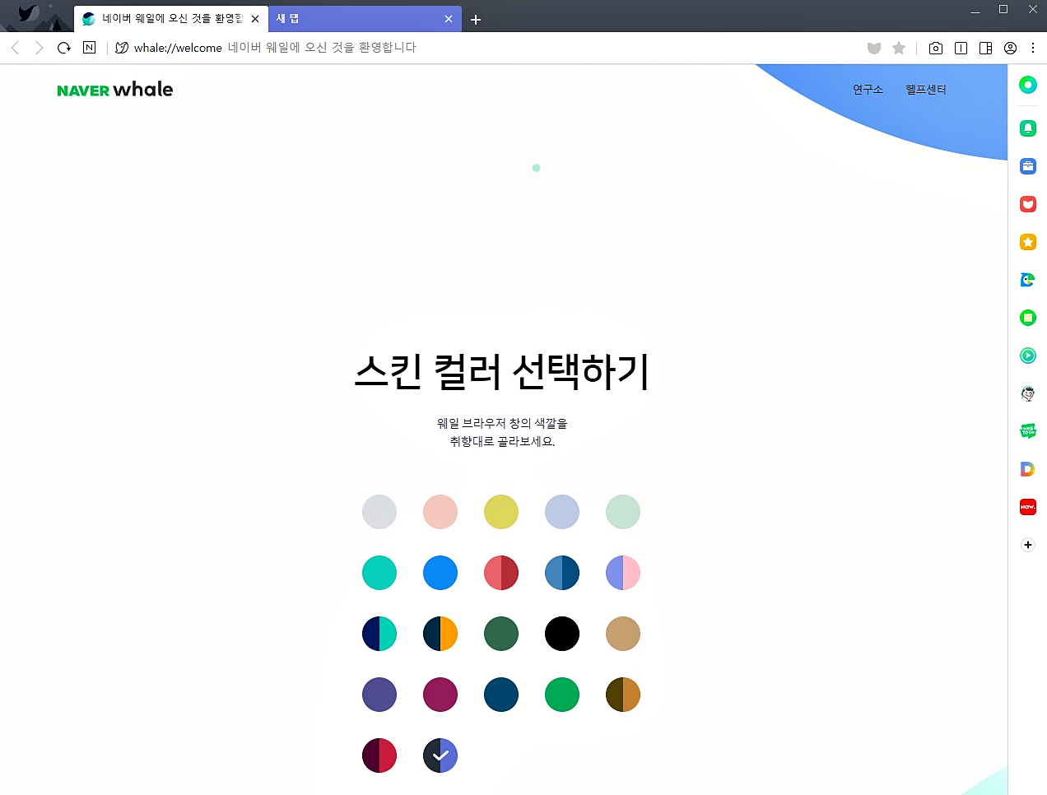Select the dark navy blue skin color
The height and width of the screenshot is (795, 1047).
coord(501,695)
